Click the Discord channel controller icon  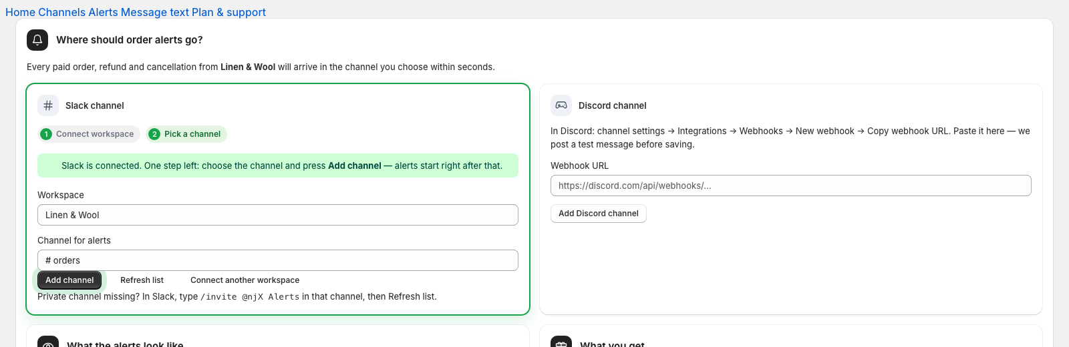click(x=561, y=105)
